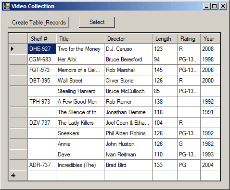Select the Wall Street title cell
Screen dimensions: 230x190
coord(80,81)
